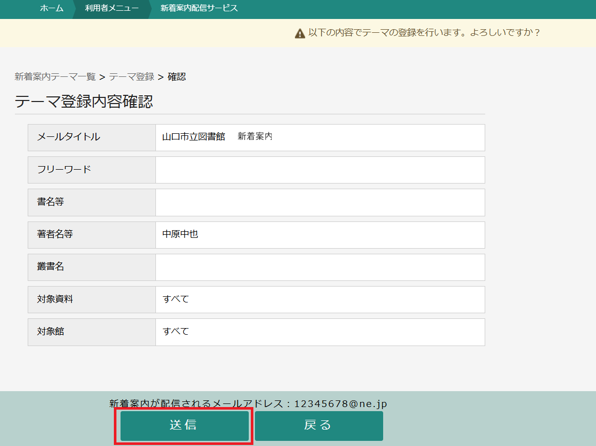Viewport: 596px width, 446px height.
Task: Go to ホーム in top navigation
Action: pos(52,8)
